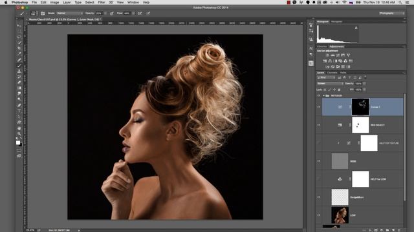This screenshot has width=414, height=232.
Task: Select the Zoom tool
Action: (19, 134)
